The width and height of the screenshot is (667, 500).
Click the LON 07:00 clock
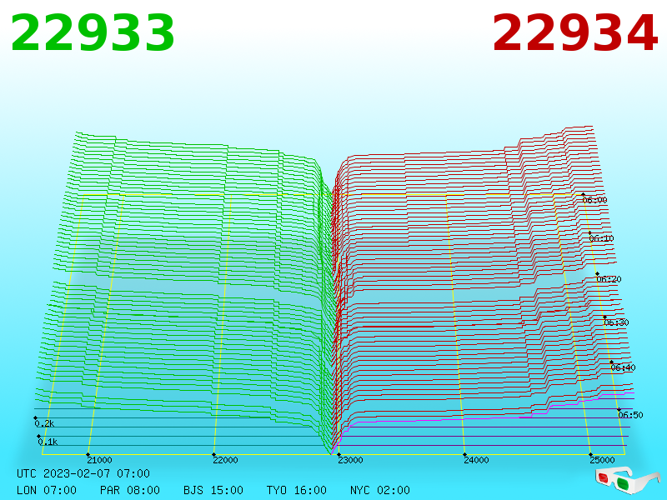coord(47,490)
